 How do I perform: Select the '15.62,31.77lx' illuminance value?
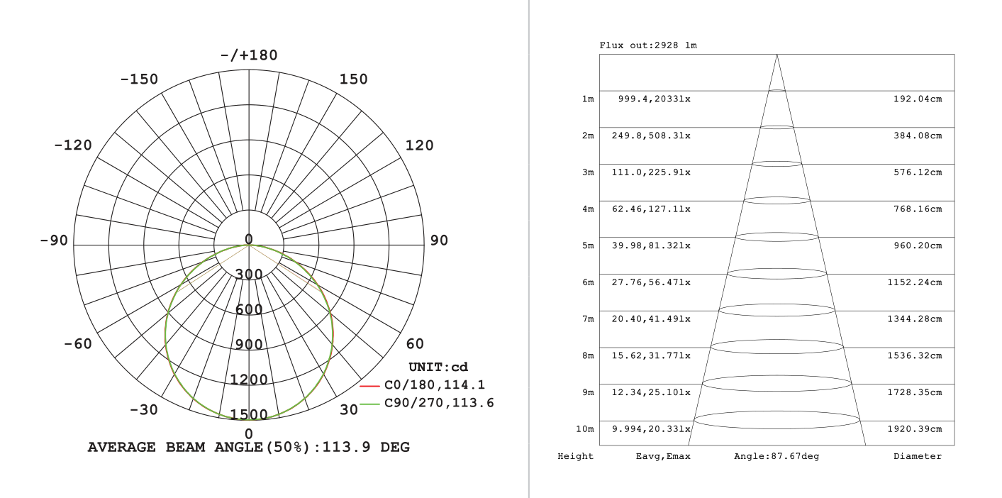pos(651,355)
